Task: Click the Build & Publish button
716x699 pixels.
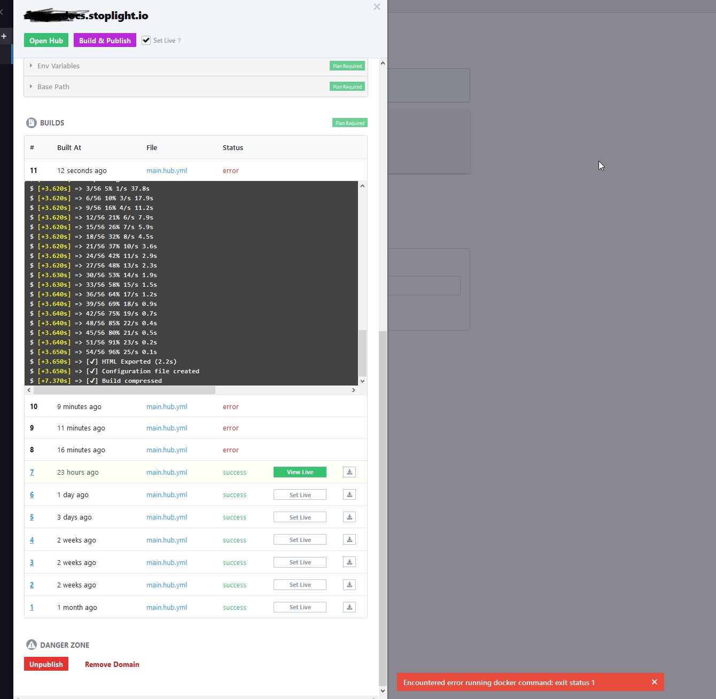Action: point(105,40)
